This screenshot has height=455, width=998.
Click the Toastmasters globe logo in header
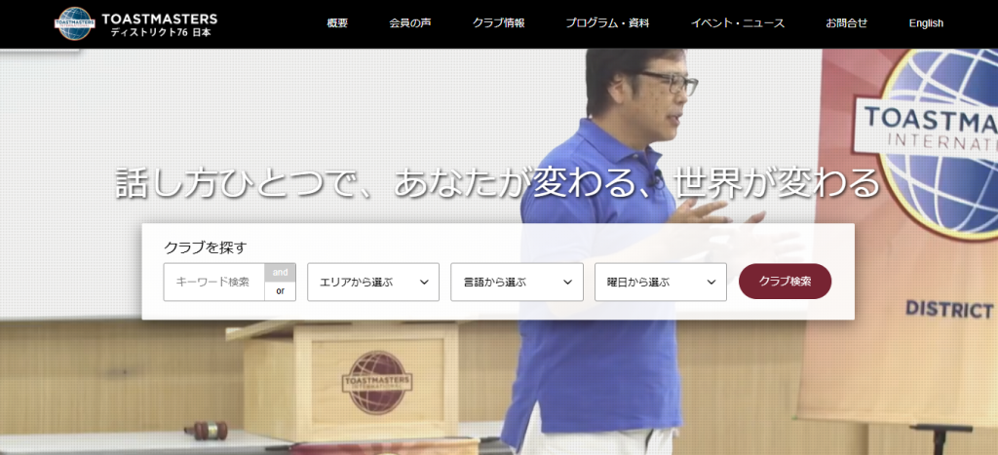coord(76,23)
